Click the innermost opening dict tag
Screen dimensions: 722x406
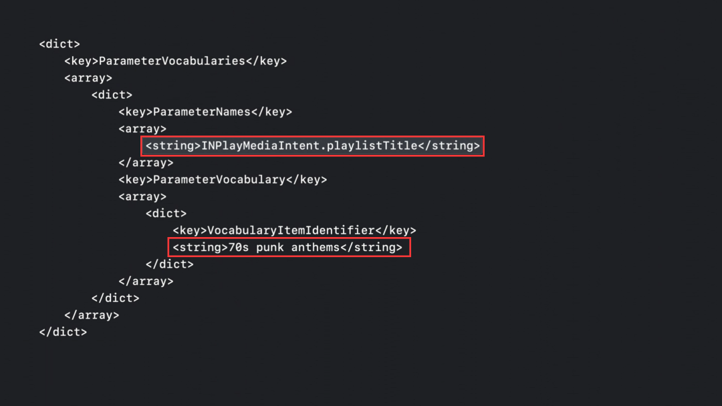(x=166, y=213)
